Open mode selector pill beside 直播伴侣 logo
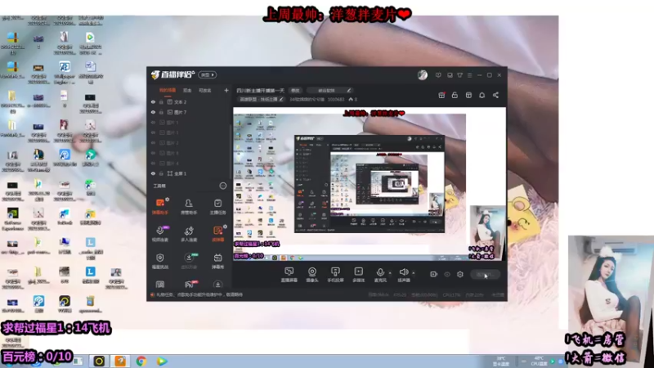This screenshot has width=654, height=368. [208, 74]
